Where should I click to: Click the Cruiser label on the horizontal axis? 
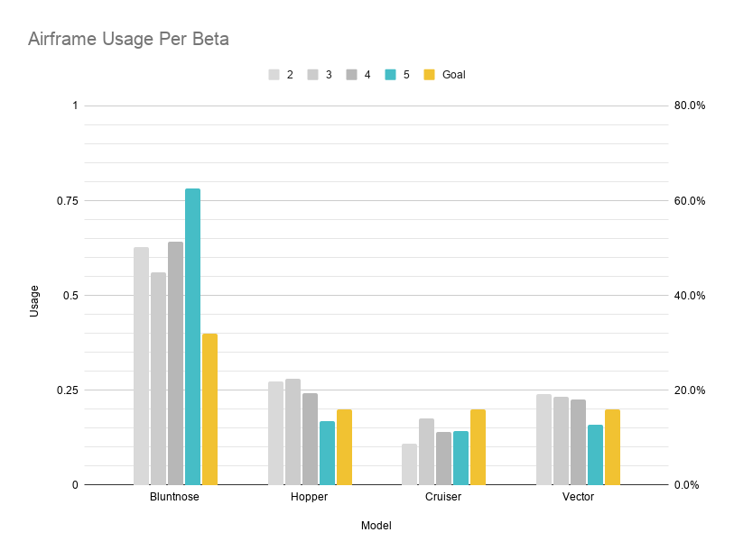point(442,497)
